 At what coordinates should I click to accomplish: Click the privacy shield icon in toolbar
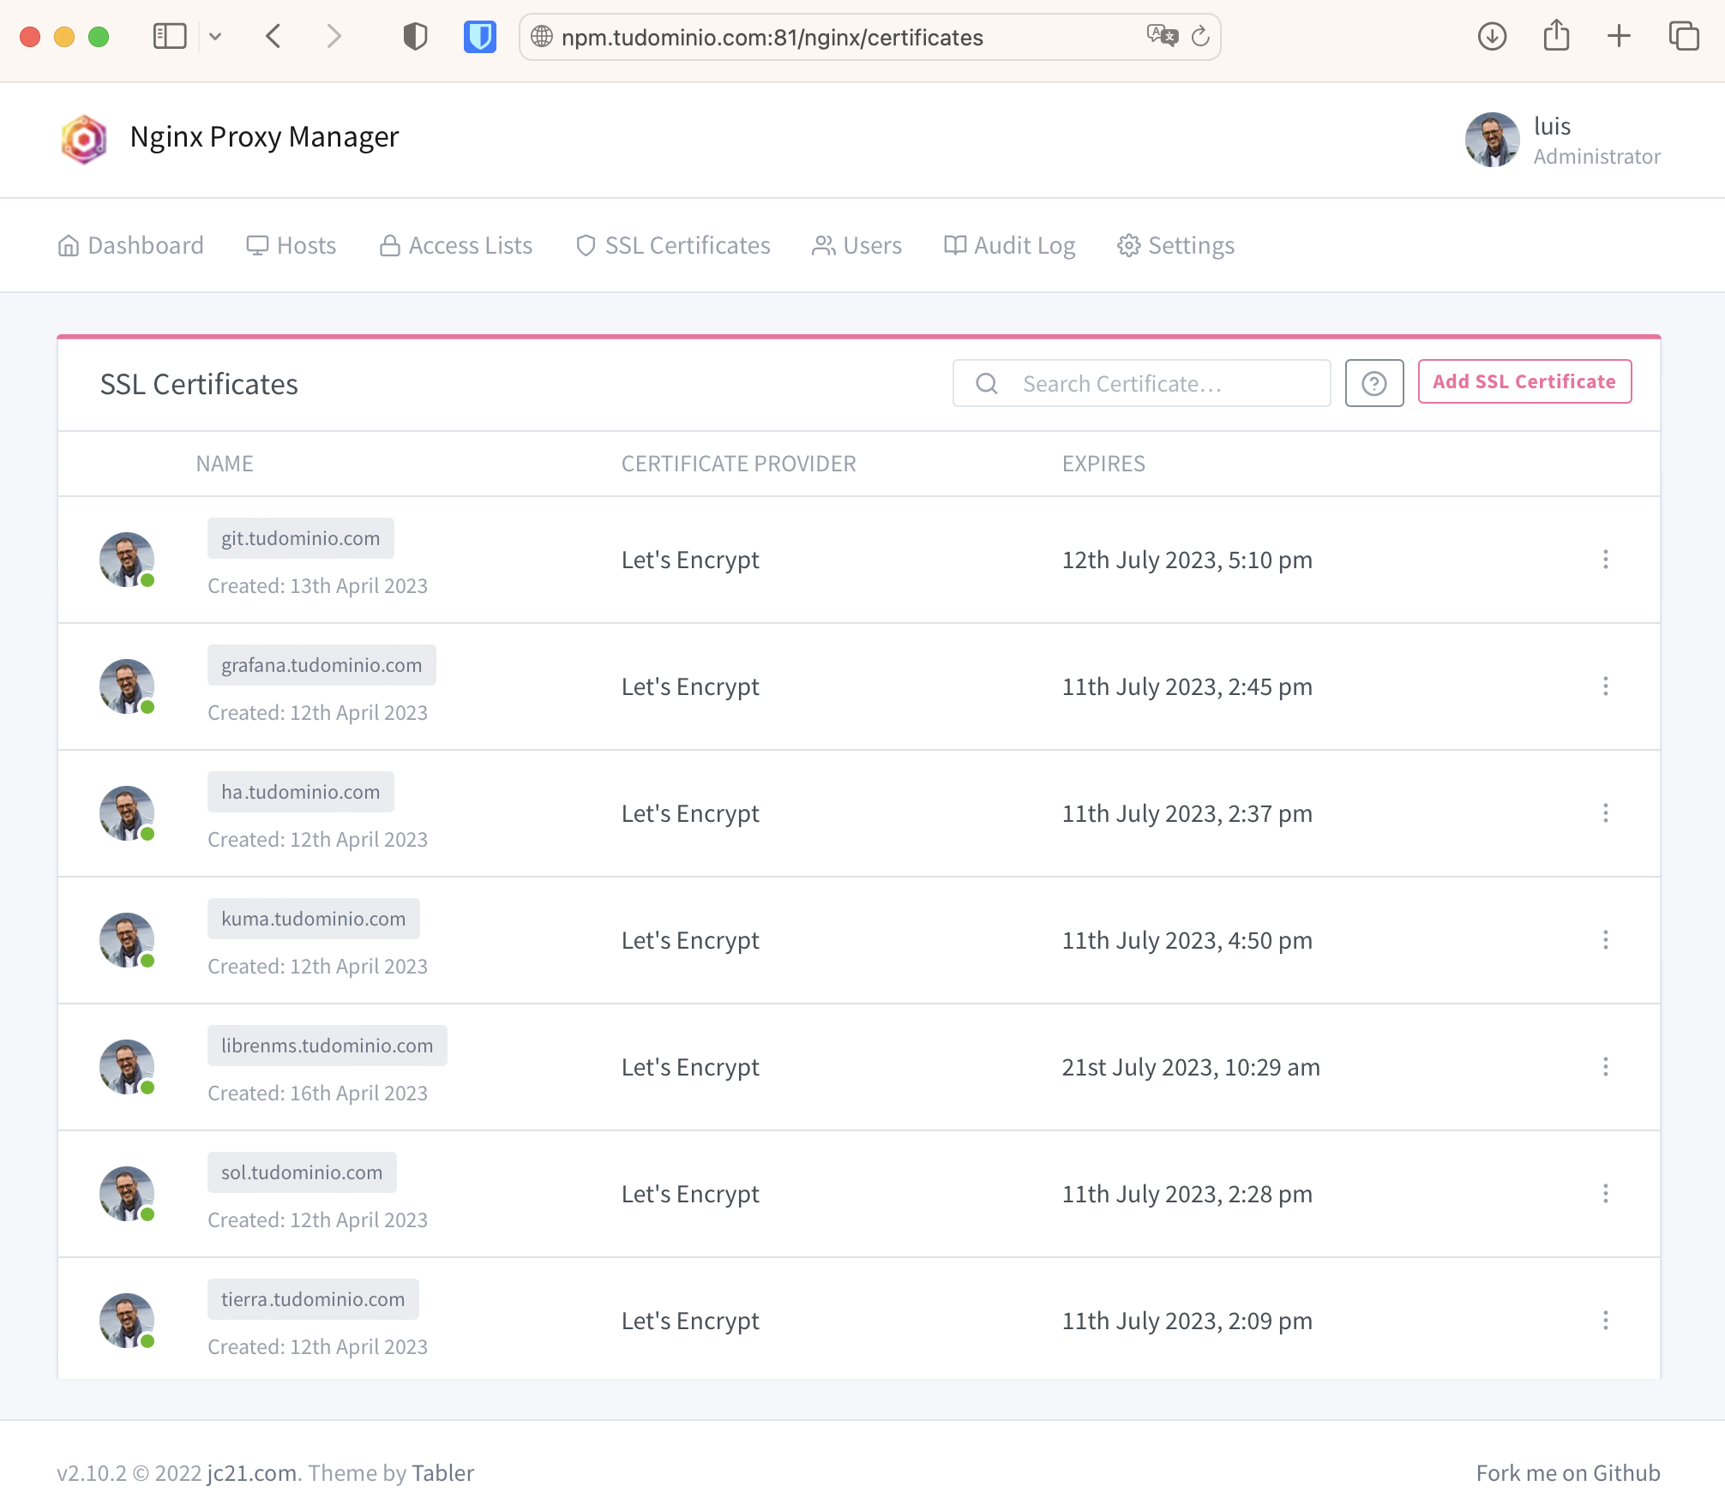click(x=415, y=36)
